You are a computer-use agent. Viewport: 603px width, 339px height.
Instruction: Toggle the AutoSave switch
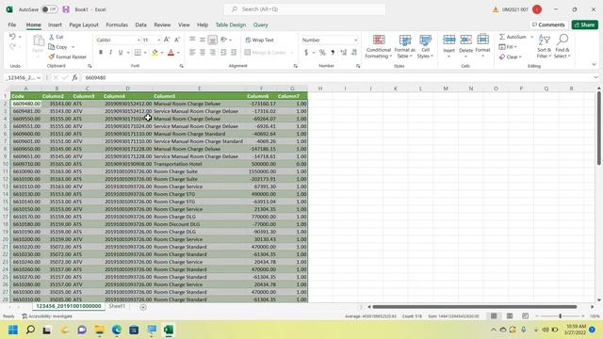pos(49,9)
